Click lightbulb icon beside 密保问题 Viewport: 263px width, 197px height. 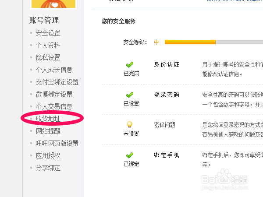click(x=129, y=125)
